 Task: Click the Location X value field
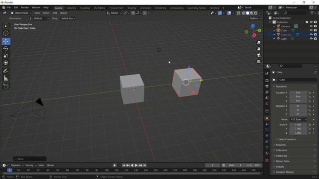click(298, 92)
